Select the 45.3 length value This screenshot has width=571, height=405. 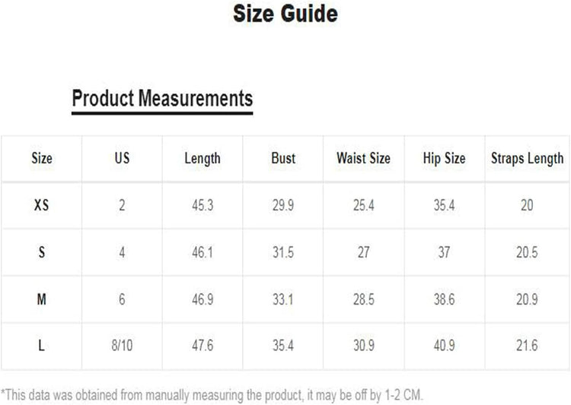click(203, 205)
